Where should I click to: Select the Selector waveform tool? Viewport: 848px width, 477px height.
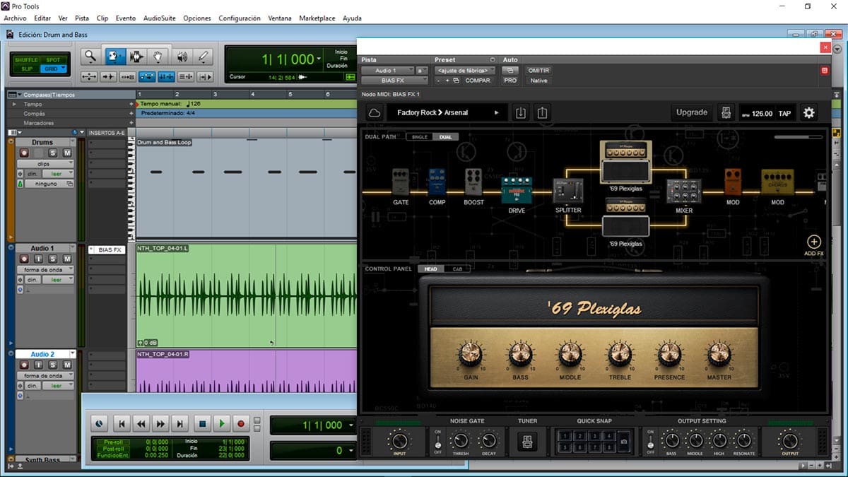(136, 57)
